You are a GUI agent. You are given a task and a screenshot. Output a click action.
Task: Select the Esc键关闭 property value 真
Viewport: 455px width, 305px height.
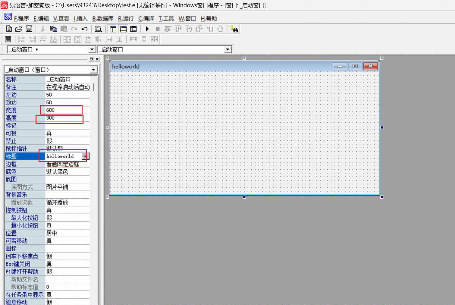click(67, 264)
